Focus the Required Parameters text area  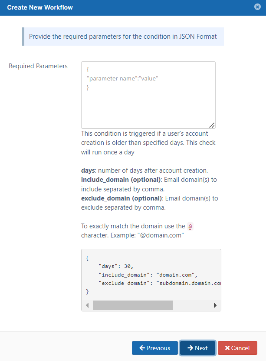click(148, 95)
